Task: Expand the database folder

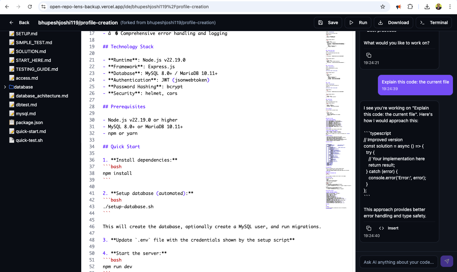Action: 5,87
